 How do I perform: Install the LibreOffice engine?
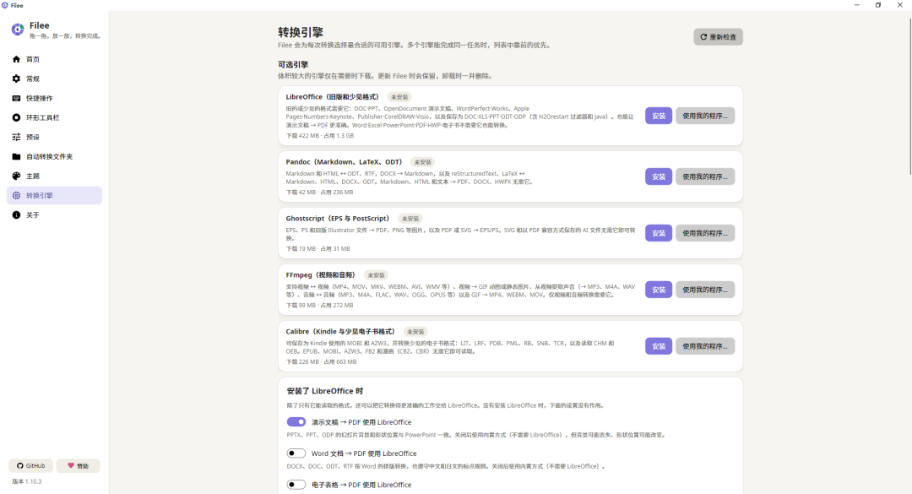click(x=659, y=116)
